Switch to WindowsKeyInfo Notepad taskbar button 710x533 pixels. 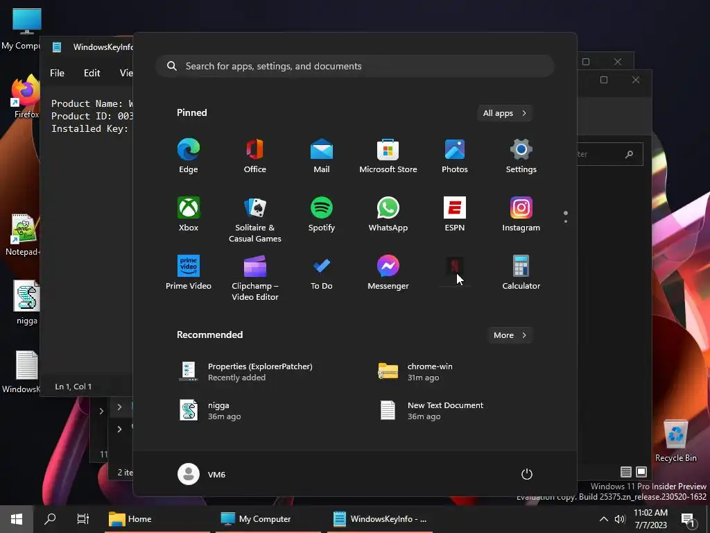tap(380, 519)
